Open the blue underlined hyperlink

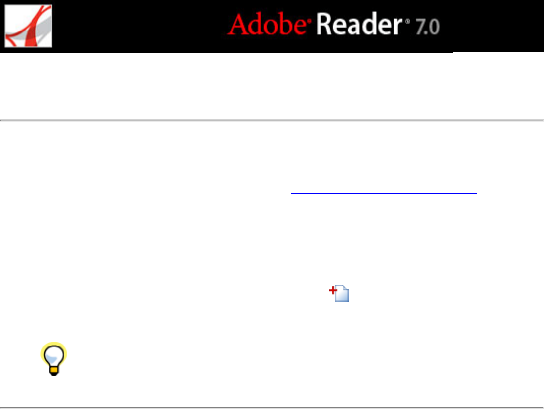[384, 193]
